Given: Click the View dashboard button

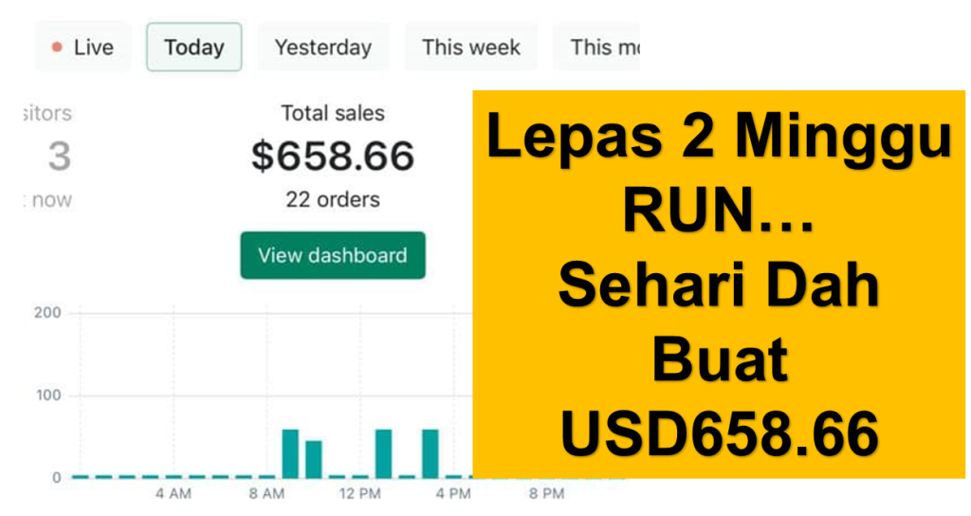Looking at the screenshot, I should tap(332, 255).
